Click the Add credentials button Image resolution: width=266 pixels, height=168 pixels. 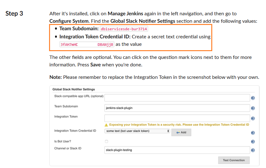tap(181, 132)
